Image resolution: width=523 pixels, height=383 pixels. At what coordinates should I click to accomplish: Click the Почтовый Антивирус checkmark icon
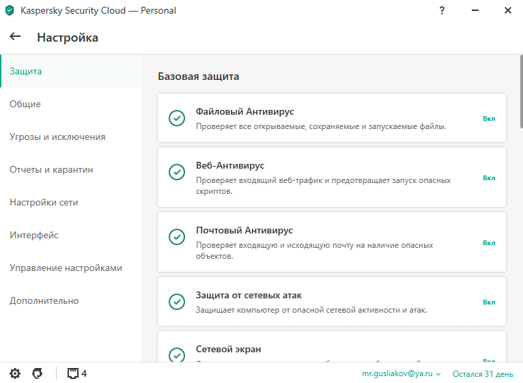click(177, 236)
